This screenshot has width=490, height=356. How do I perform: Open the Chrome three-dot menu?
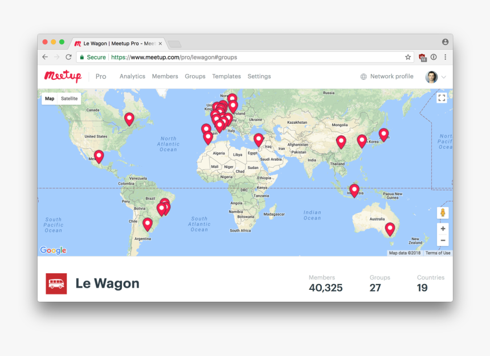(x=446, y=57)
